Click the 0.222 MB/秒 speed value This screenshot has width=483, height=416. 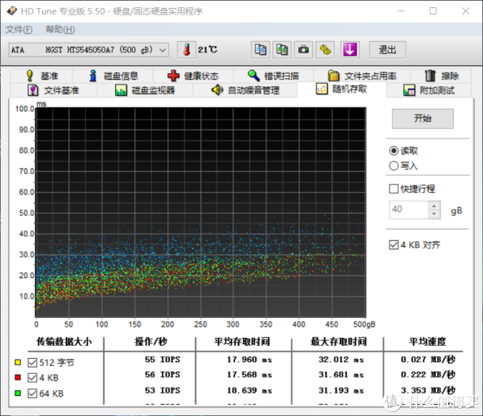[428, 375]
